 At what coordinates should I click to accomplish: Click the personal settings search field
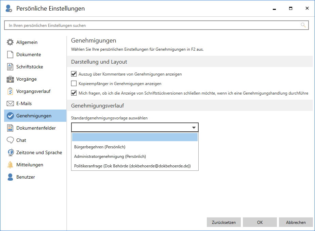click(x=153, y=26)
